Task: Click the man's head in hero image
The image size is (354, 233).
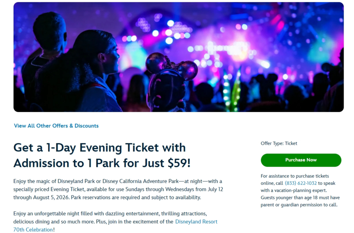Action: click(x=50, y=32)
